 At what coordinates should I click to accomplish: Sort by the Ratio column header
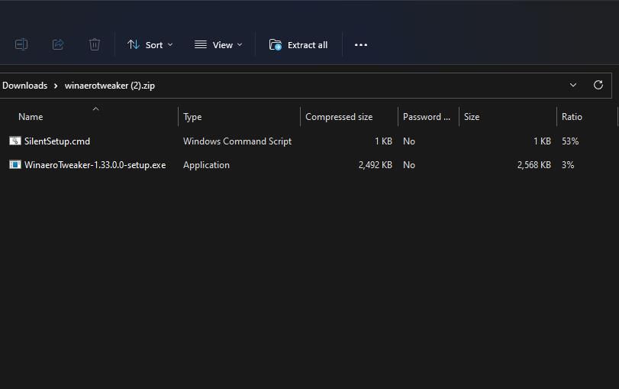point(572,117)
